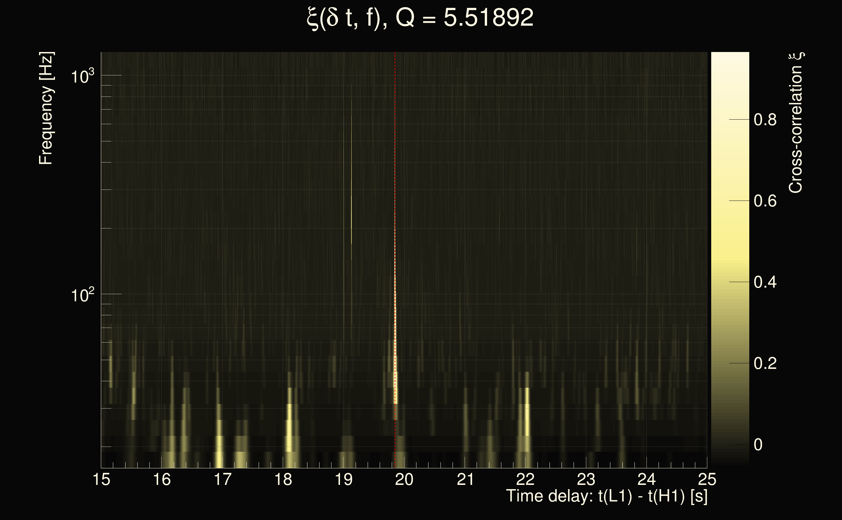Click the Time delay t(L1) - t(H1) axis label
Screen dimensions: 842x520
click(x=606, y=496)
